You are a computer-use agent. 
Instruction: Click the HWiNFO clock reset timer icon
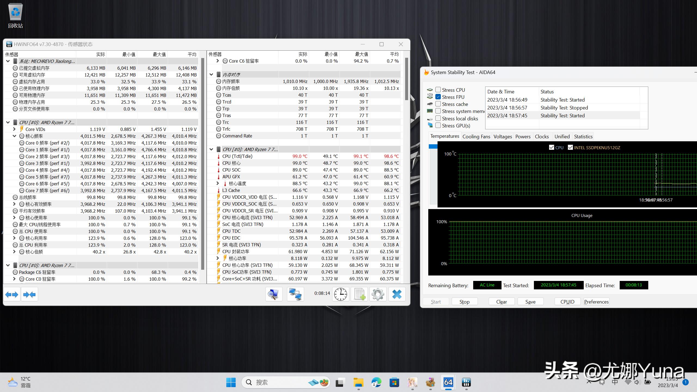point(340,294)
